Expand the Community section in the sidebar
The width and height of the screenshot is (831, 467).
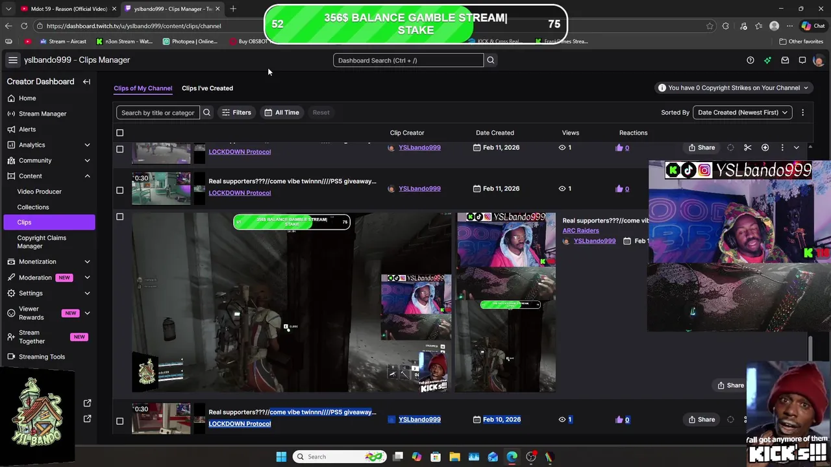tap(87, 160)
